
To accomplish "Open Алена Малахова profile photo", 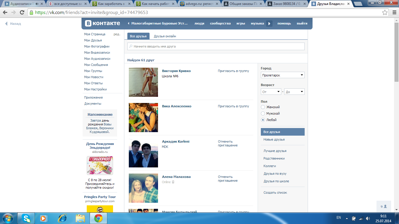I will coord(143,188).
